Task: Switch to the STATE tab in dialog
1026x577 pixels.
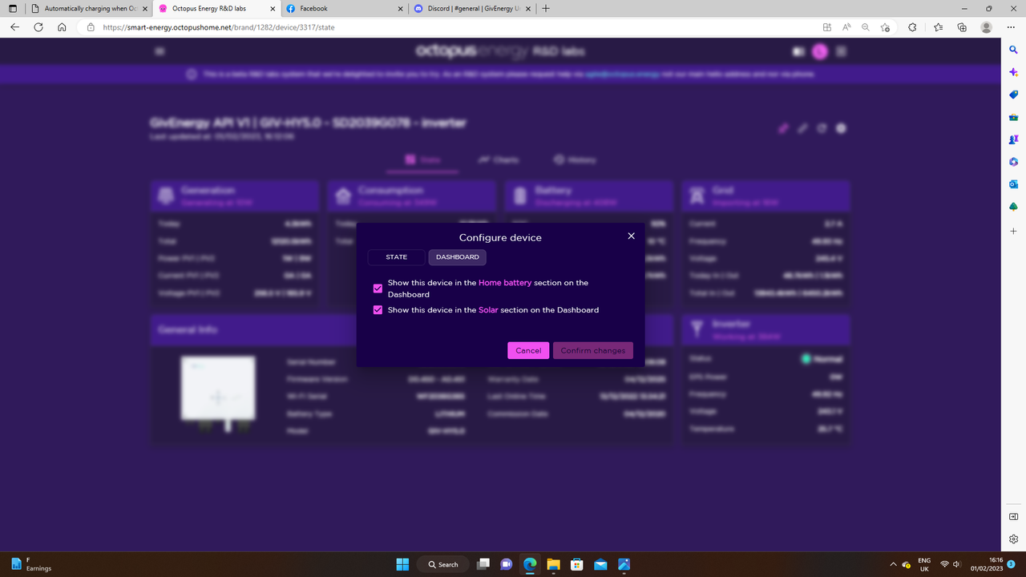Action: point(397,257)
